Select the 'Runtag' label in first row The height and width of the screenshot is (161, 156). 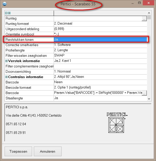(x=11, y=19)
